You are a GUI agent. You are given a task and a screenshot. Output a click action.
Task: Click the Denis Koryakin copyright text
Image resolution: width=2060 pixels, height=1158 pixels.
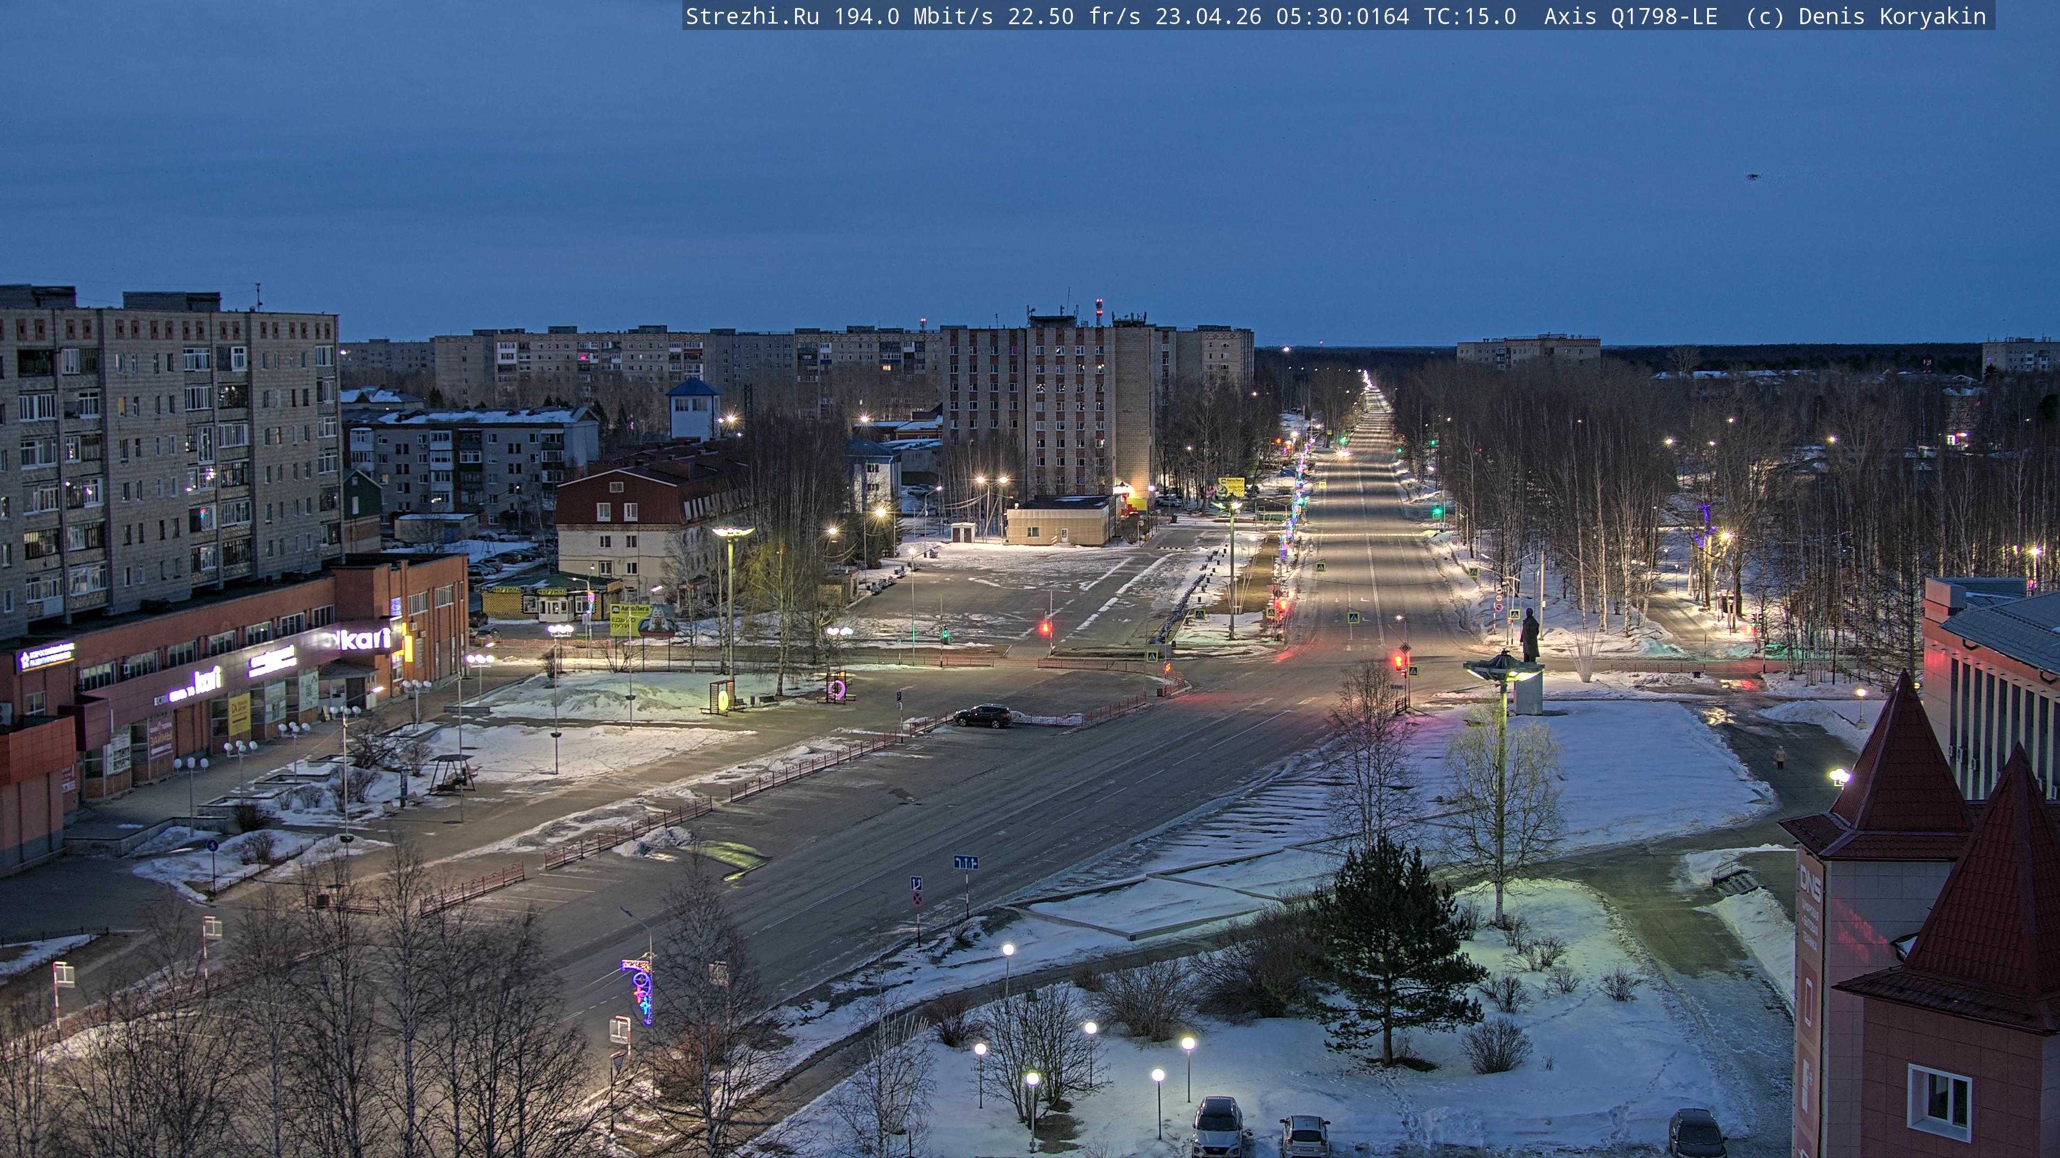1891,17
